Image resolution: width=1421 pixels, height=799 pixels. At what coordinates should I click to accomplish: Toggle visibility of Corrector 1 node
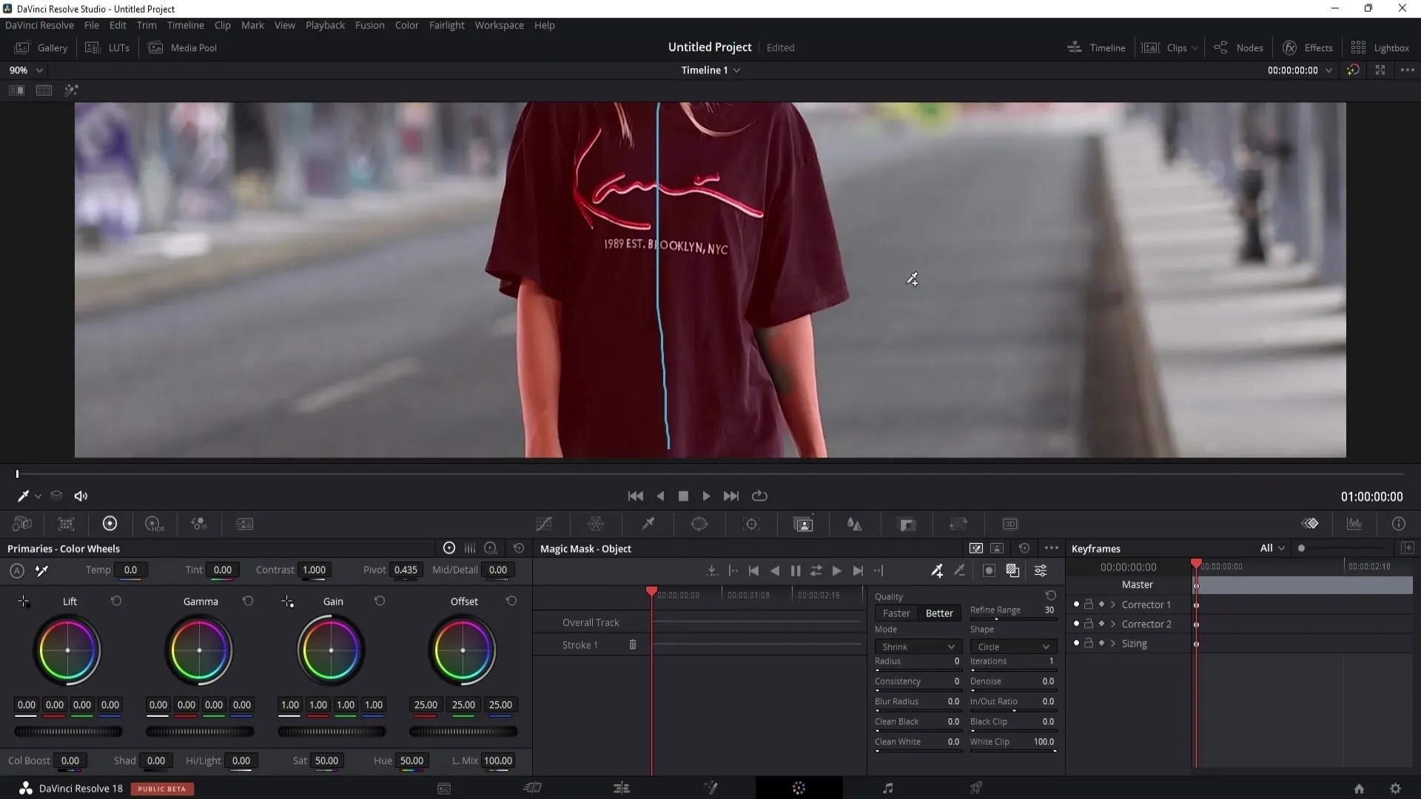coord(1075,604)
